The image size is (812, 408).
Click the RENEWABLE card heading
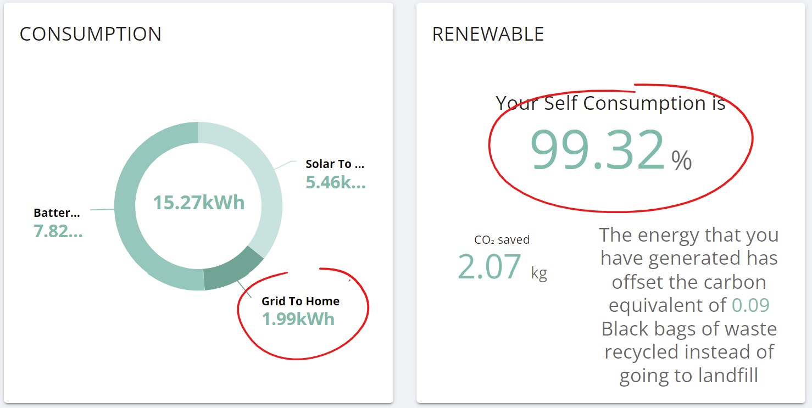[x=488, y=34]
